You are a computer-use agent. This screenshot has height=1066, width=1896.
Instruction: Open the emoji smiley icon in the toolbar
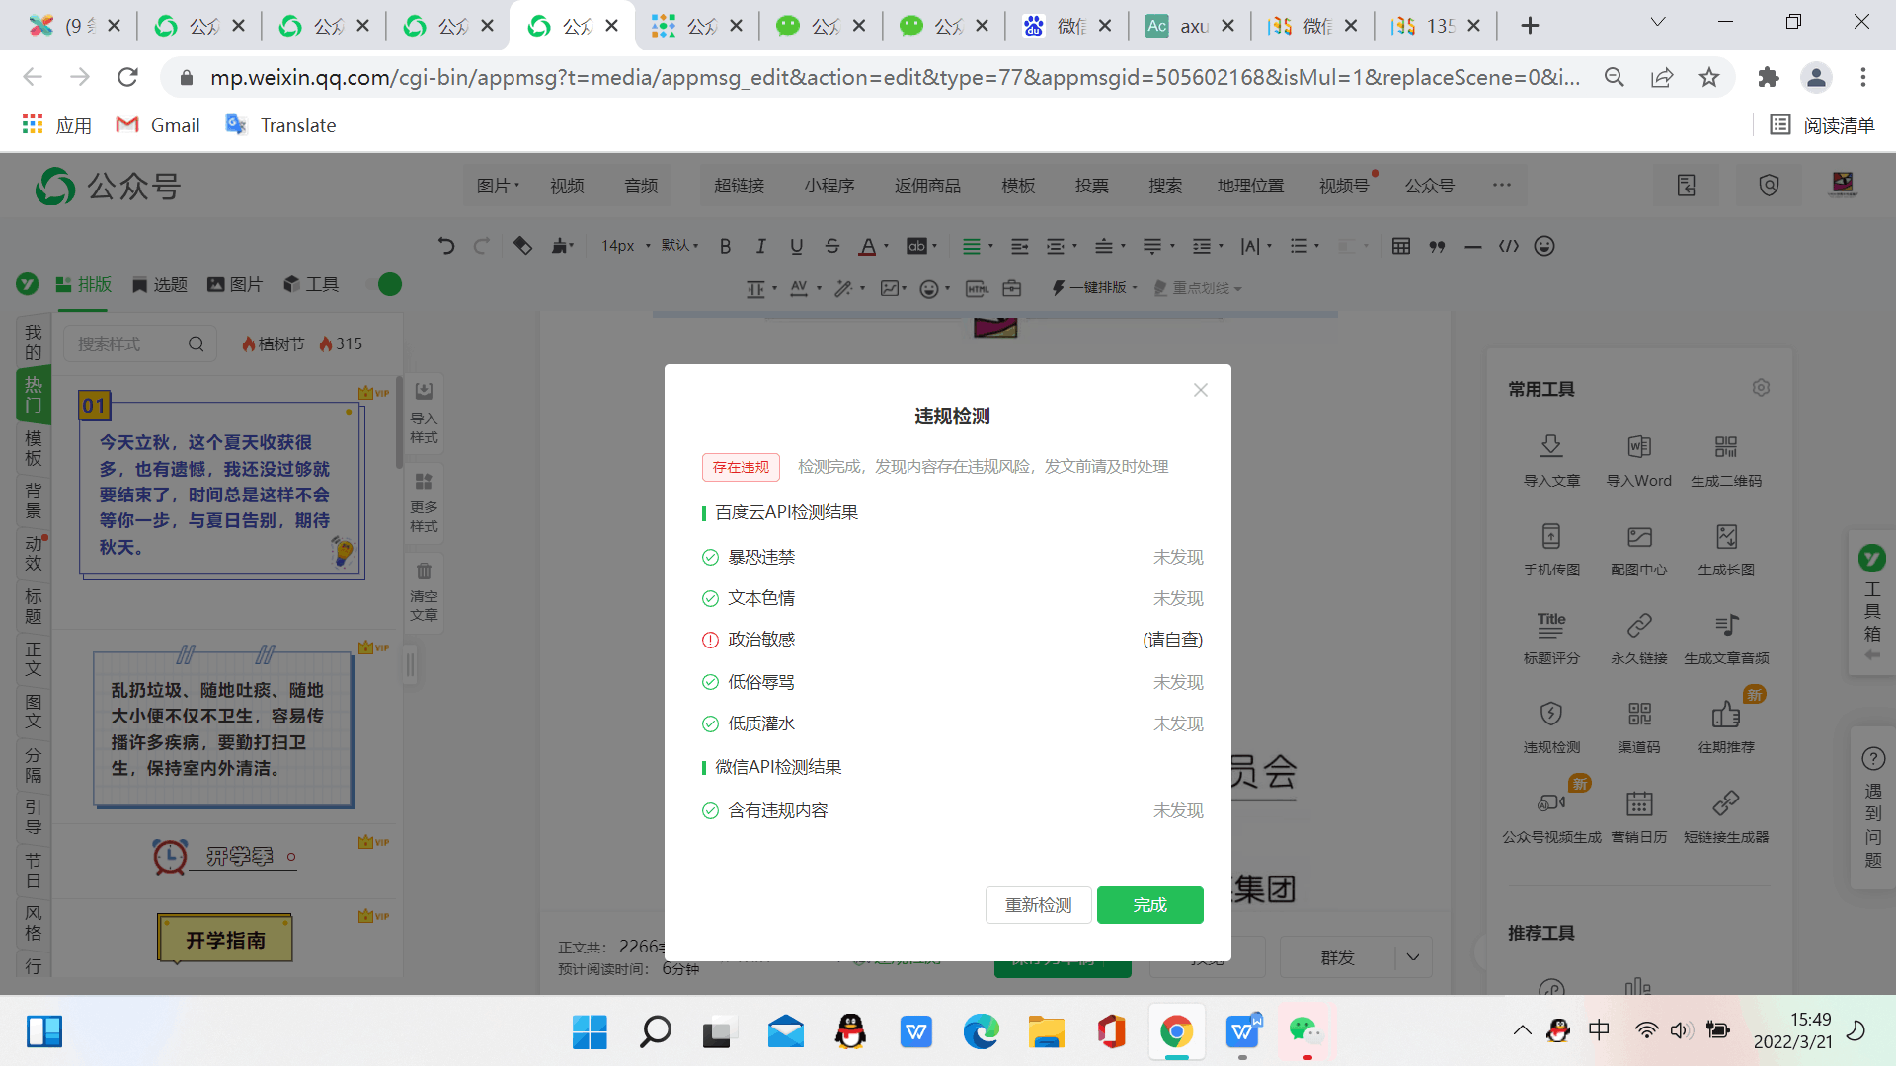pyautogui.click(x=1544, y=246)
